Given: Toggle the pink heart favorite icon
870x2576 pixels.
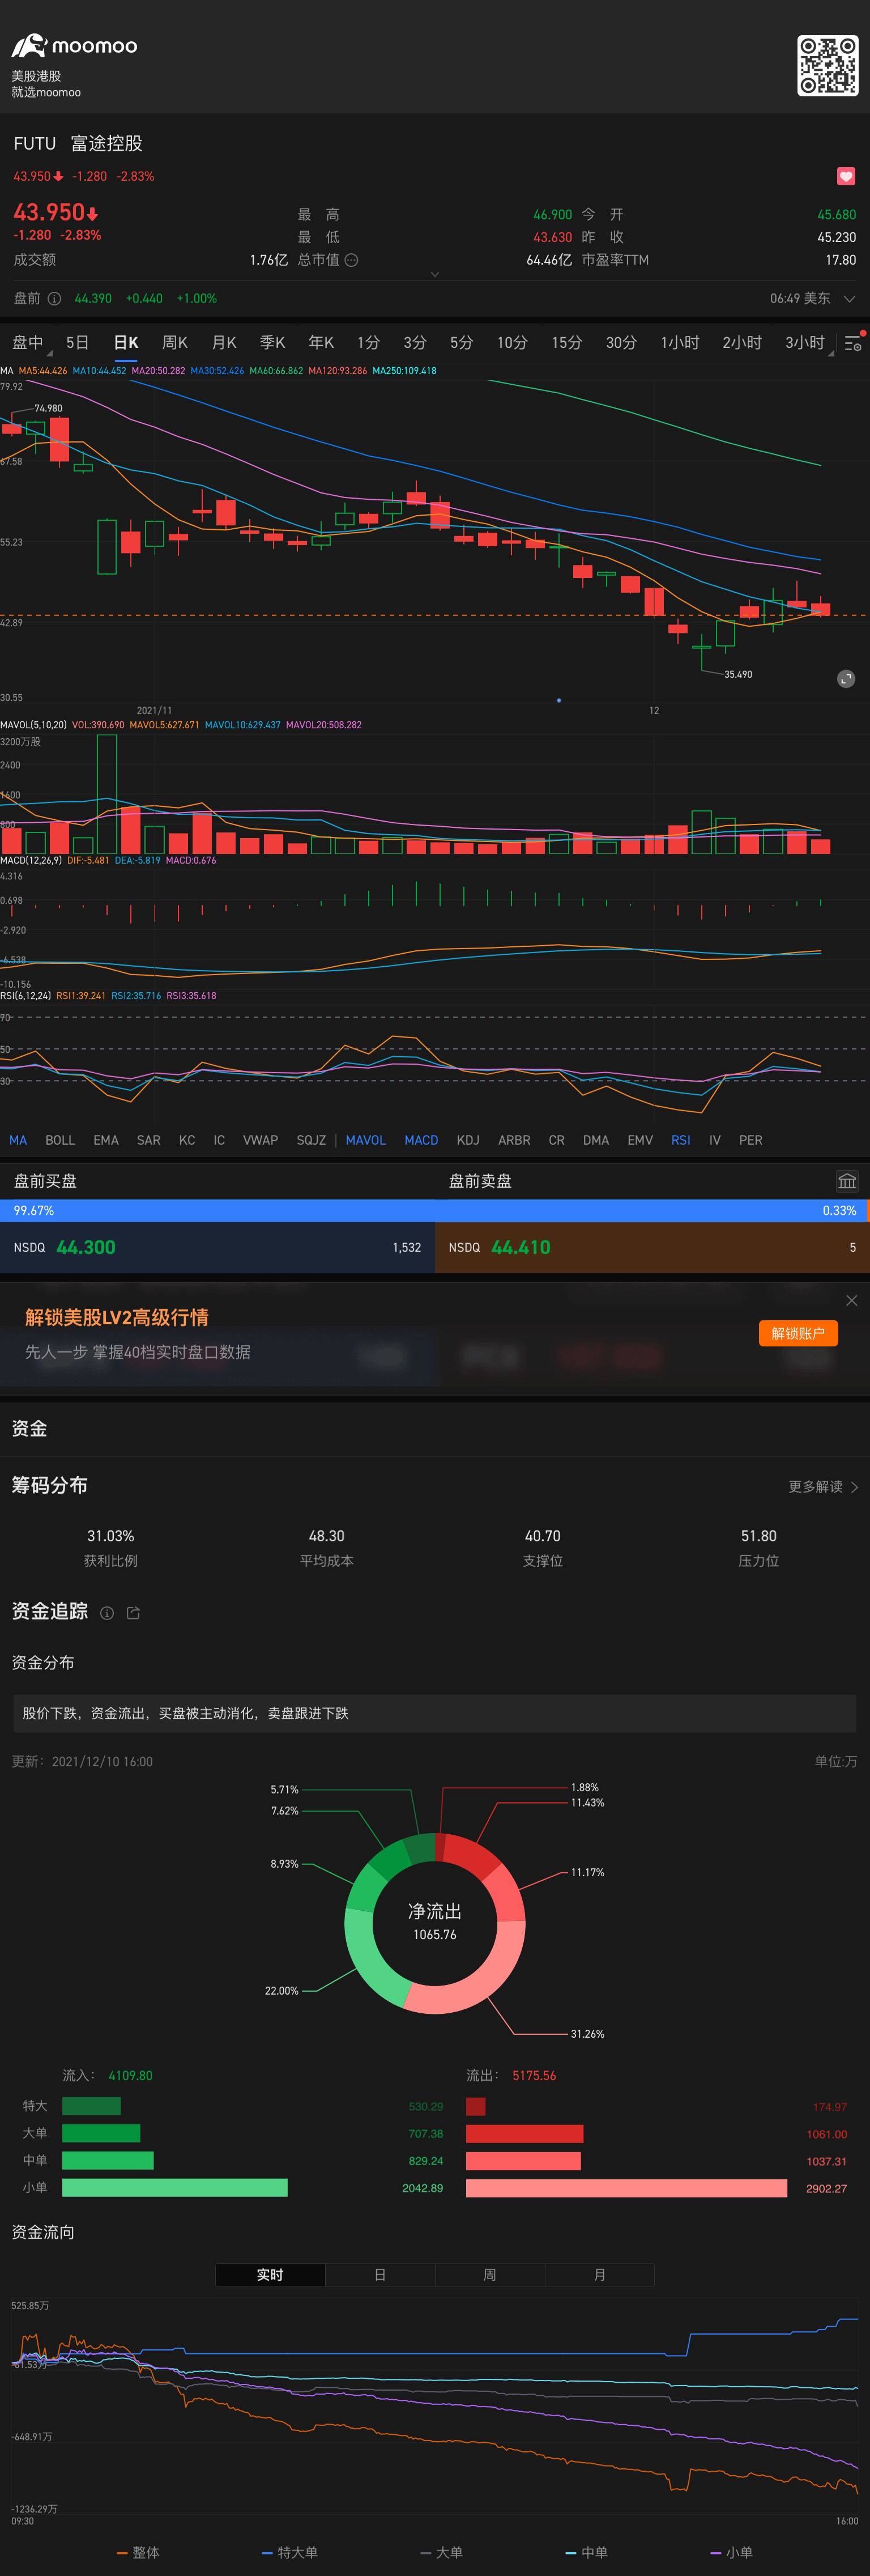Looking at the screenshot, I should click(846, 176).
